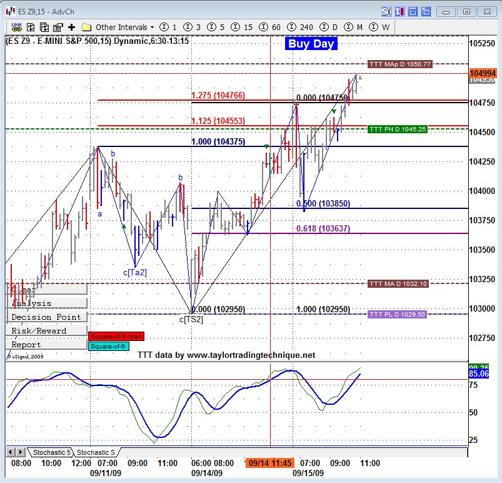
Task: Click the TTT MA D 1032.10 label
Action: pos(398,283)
